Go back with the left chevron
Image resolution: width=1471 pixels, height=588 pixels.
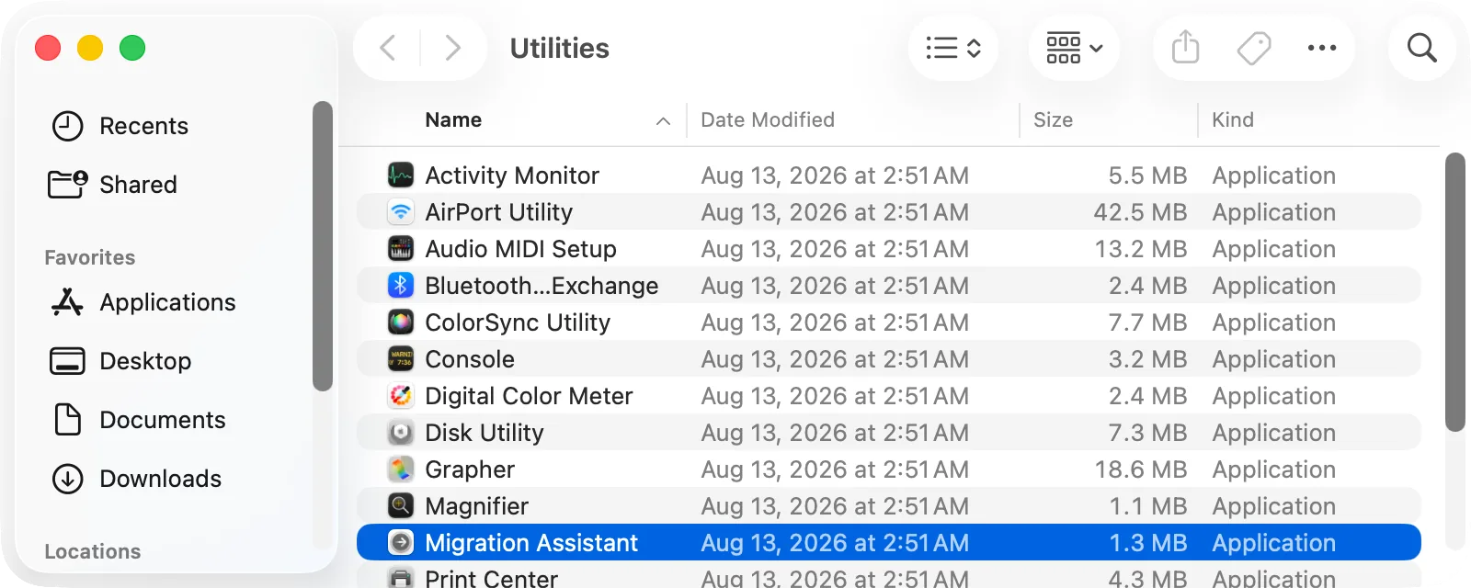tap(388, 48)
